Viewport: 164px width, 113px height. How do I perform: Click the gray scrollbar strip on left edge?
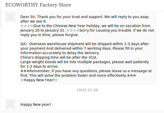pos(1,19)
